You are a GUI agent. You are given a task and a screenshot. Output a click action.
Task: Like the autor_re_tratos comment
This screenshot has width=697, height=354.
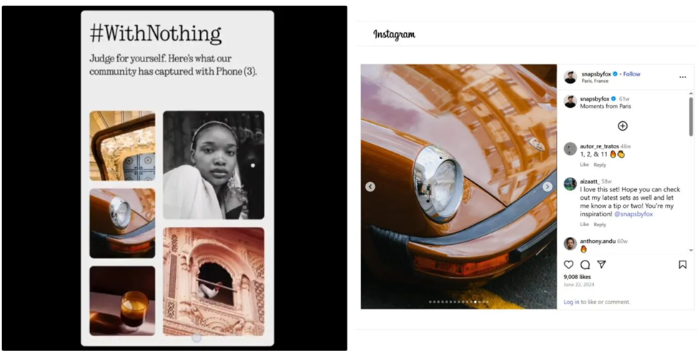pyautogui.click(x=584, y=165)
